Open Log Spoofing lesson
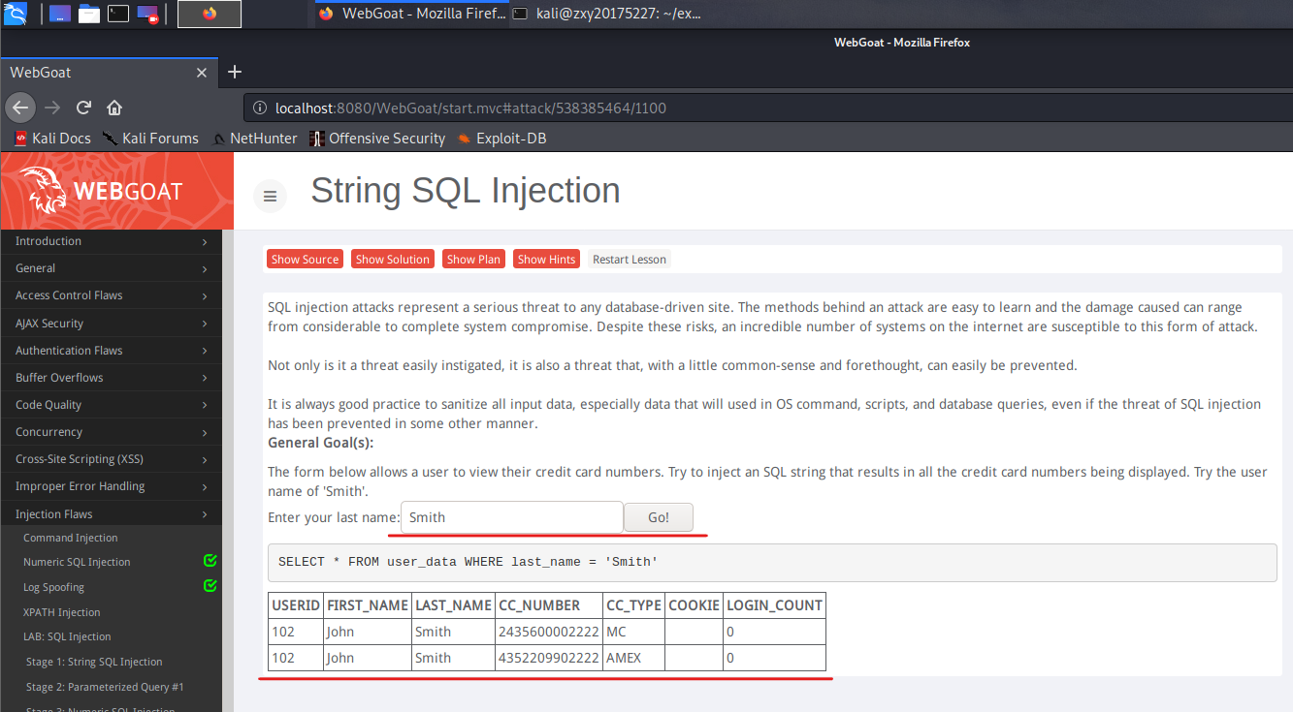Image resolution: width=1293 pixels, height=712 pixels. click(x=53, y=587)
